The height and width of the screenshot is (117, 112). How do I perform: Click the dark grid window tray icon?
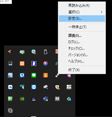click(10, 63)
